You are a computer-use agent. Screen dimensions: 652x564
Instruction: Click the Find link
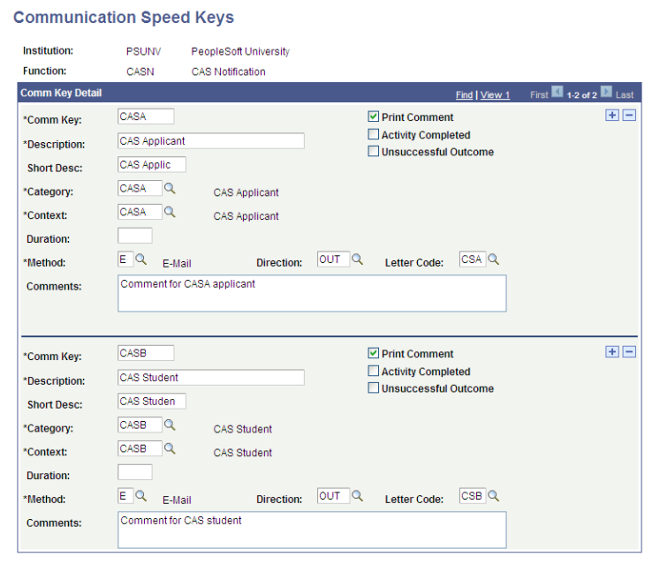click(464, 95)
